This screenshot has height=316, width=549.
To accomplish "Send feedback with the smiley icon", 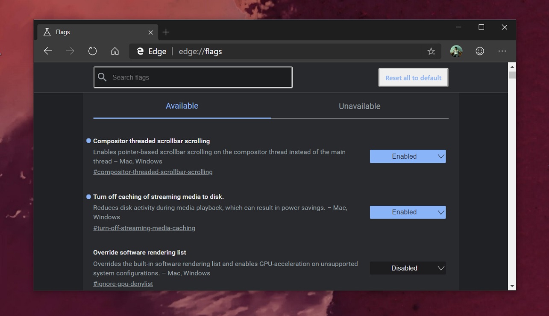I will pyautogui.click(x=480, y=51).
